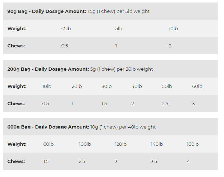
Task: Click the 600g Bag dosage heading
Action: (82, 127)
